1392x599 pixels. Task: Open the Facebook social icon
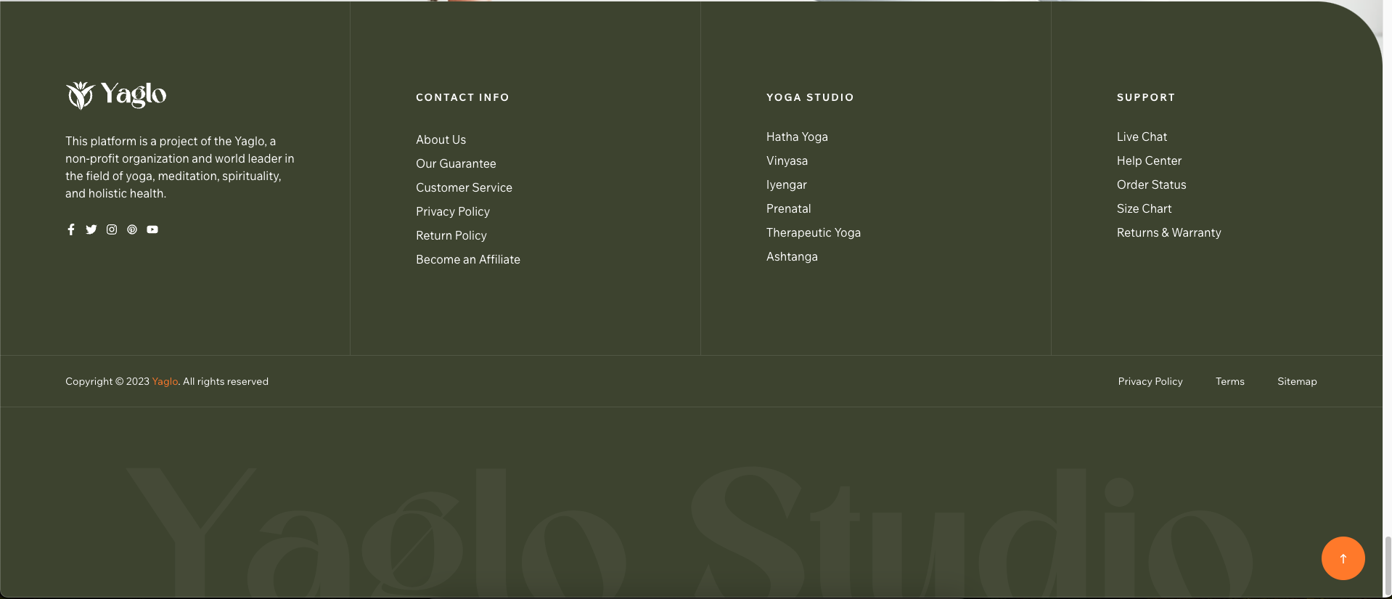pyautogui.click(x=71, y=229)
